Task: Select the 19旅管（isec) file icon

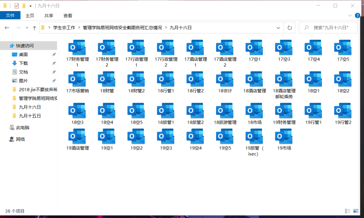Action: (x=254, y=136)
